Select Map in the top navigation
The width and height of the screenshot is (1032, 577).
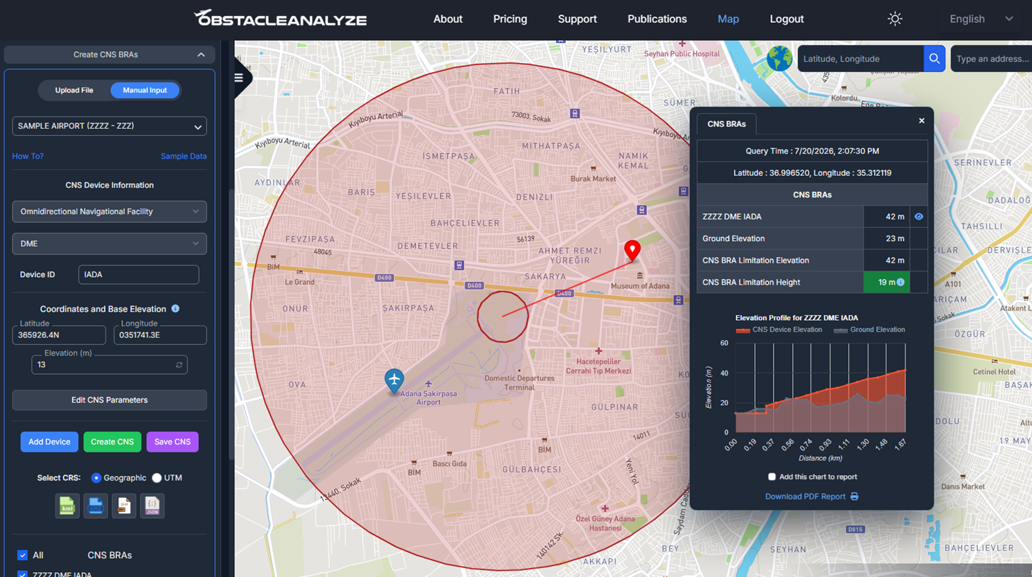coord(728,19)
